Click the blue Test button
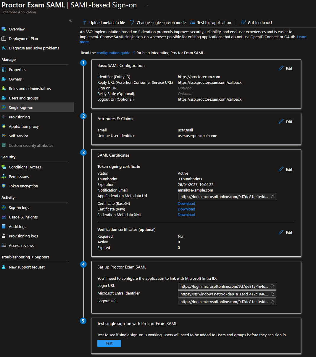 point(109,343)
